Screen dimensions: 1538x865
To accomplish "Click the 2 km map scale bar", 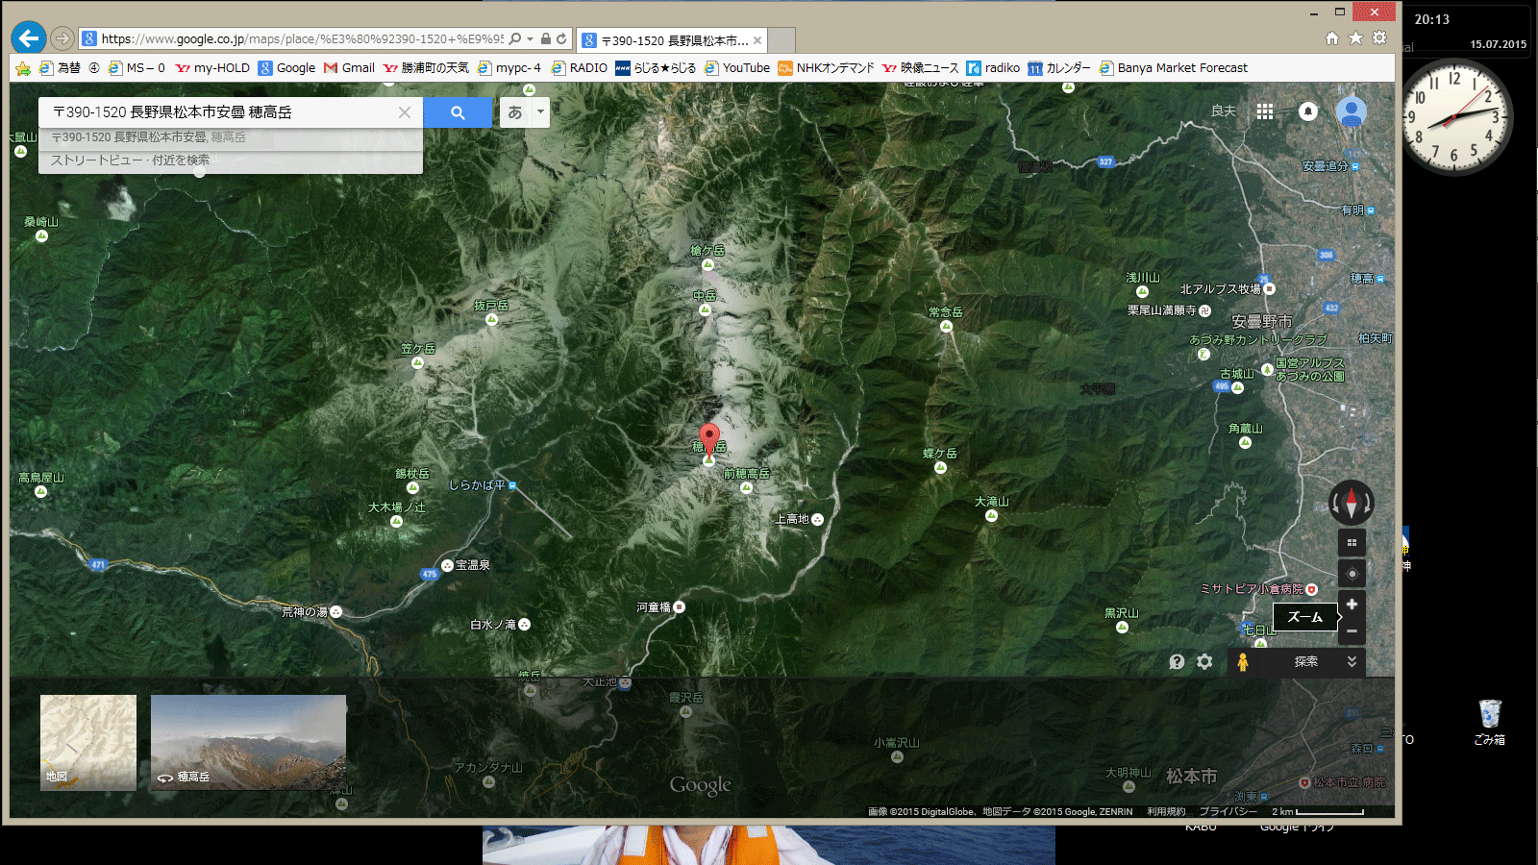I will point(1318,812).
